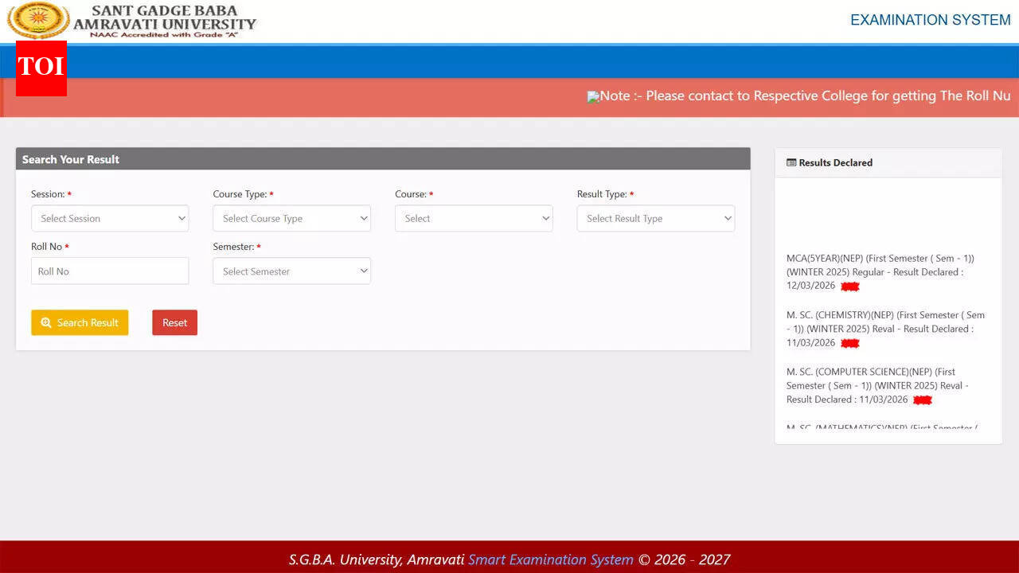
Task: Click the flag icon before the scrolling note
Action: pos(594,96)
